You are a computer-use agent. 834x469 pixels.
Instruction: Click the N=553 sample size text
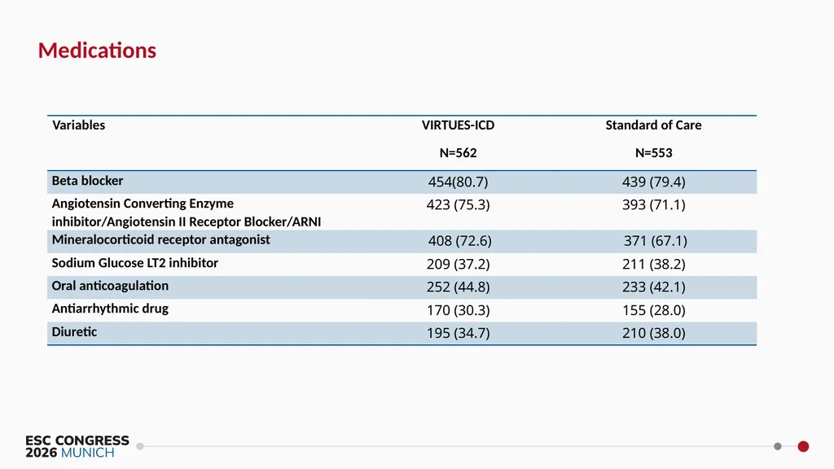coord(654,153)
